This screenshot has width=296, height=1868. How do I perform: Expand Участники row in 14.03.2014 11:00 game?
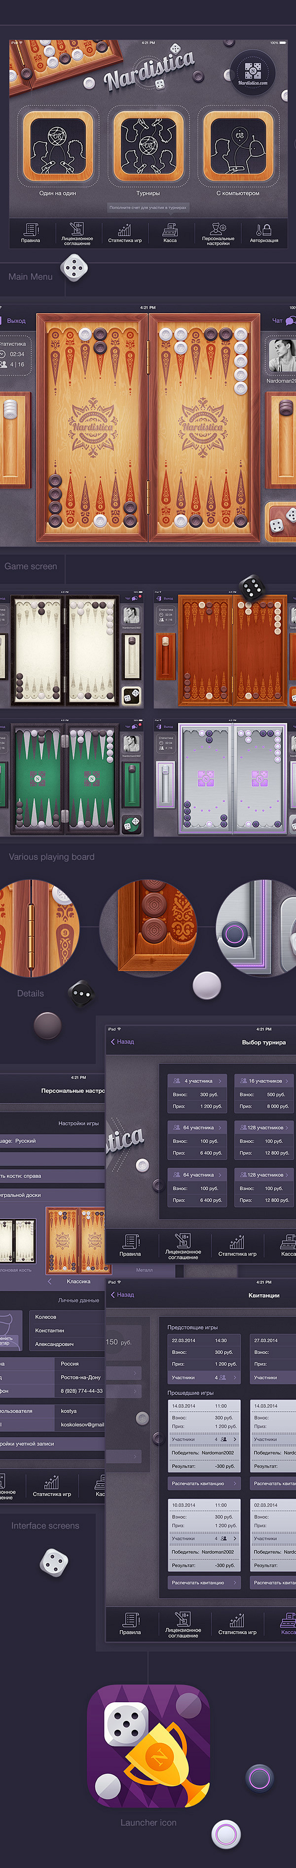pyautogui.click(x=204, y=1439)
